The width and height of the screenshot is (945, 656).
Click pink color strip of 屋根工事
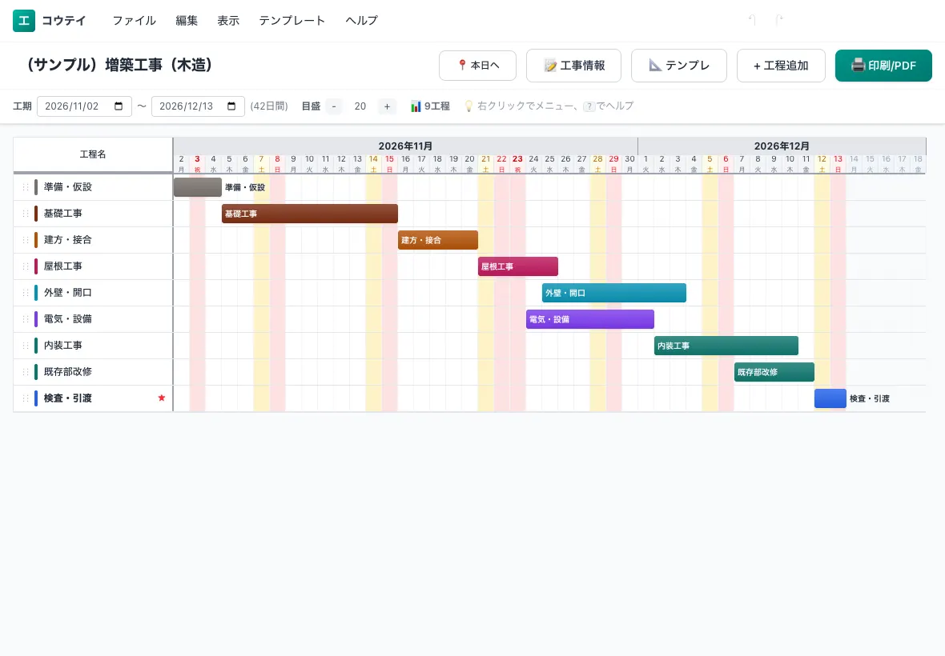click(36, 266)
